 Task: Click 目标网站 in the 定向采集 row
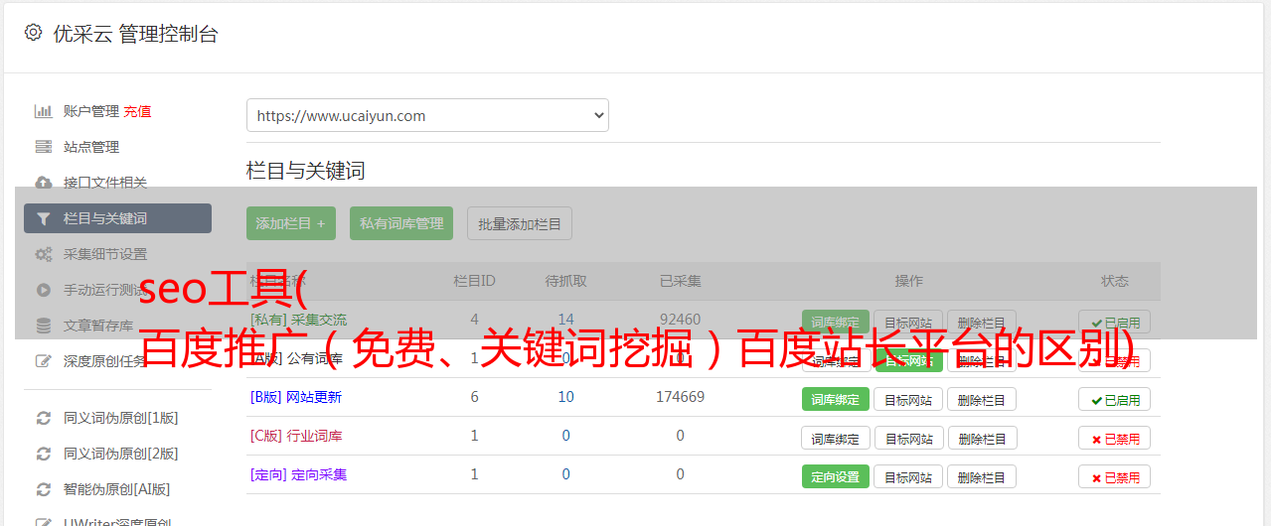[909, 476]
